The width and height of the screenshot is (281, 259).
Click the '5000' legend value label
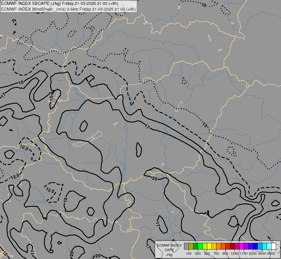pyautogui.click(x=271, y=254)
